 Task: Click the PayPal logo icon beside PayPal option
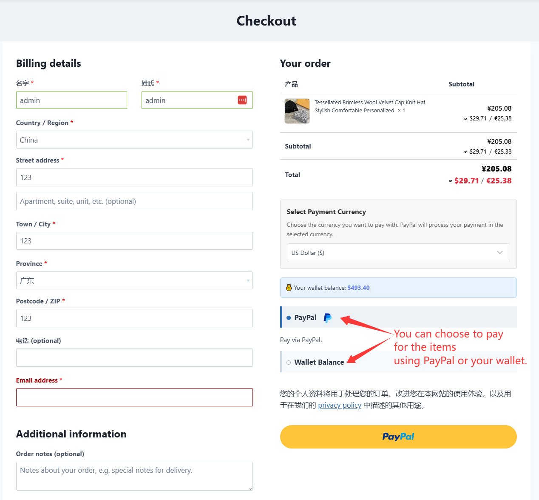pos(327,318)
